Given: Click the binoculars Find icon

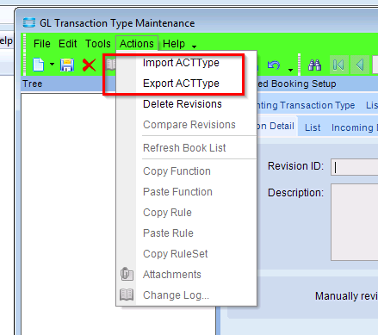Looking at the screenshot, I should (x=314, y=65).
